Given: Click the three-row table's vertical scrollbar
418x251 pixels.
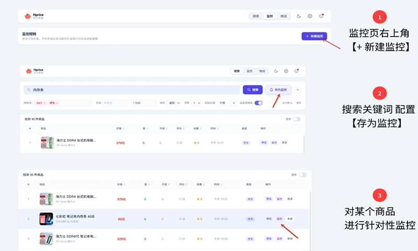Looking at the screenshot, I should [x=310, y=220].
